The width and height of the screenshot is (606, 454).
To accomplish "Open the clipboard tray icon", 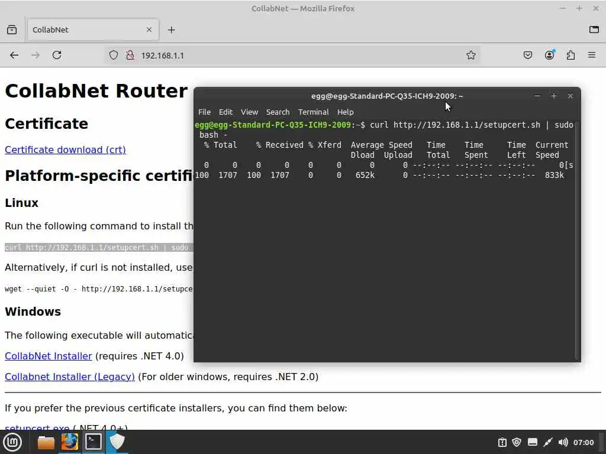I will 502,442.
